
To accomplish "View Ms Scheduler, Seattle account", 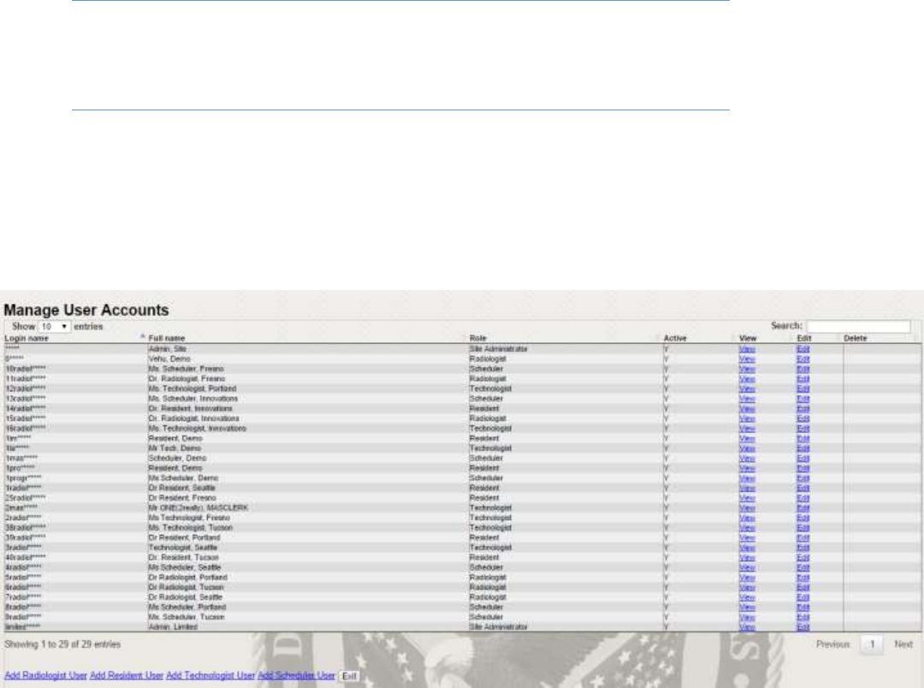I will tap(747, 567).
